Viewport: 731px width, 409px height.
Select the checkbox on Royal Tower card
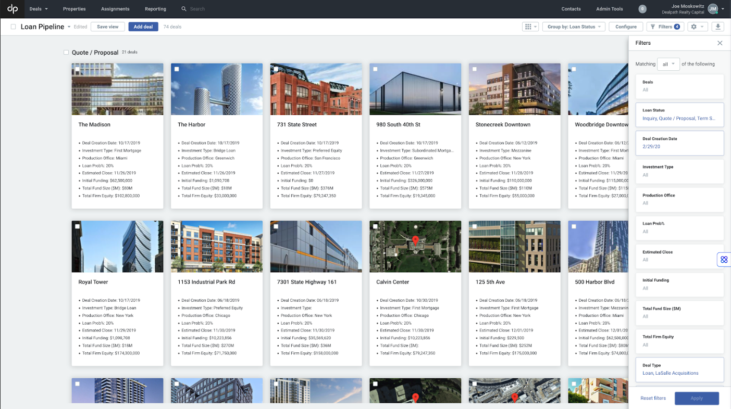pyautogui.click(x=77, y=226)
